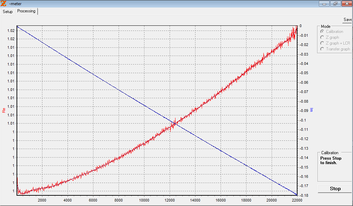Viewport: 353px width, 206px height.
Task: Click the red and blue curve crossing
Action: click(175, 123)
